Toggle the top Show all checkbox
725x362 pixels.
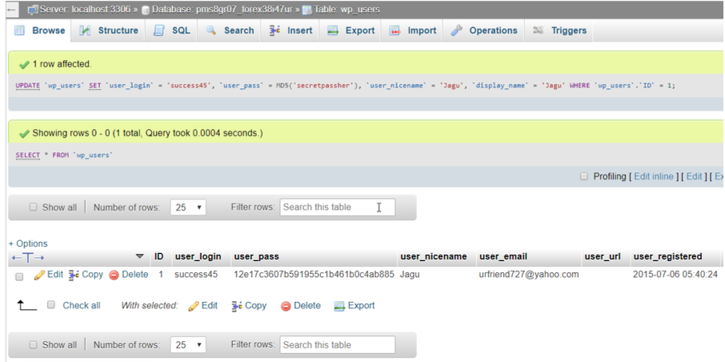pos(34,207)
